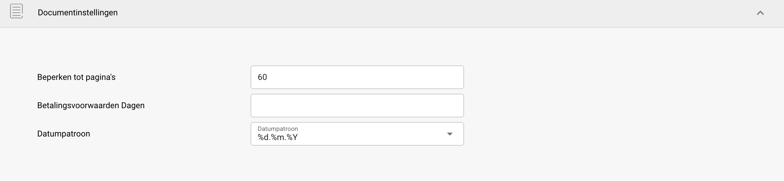Click the Beperken tot pagina's label
The width and height of the screenshot is (784, 181).
(x=76, y=77)
